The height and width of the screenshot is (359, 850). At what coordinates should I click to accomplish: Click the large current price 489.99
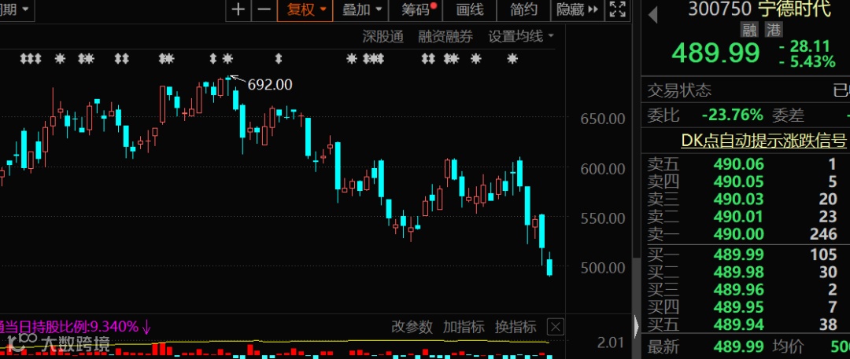coord(715,53)
